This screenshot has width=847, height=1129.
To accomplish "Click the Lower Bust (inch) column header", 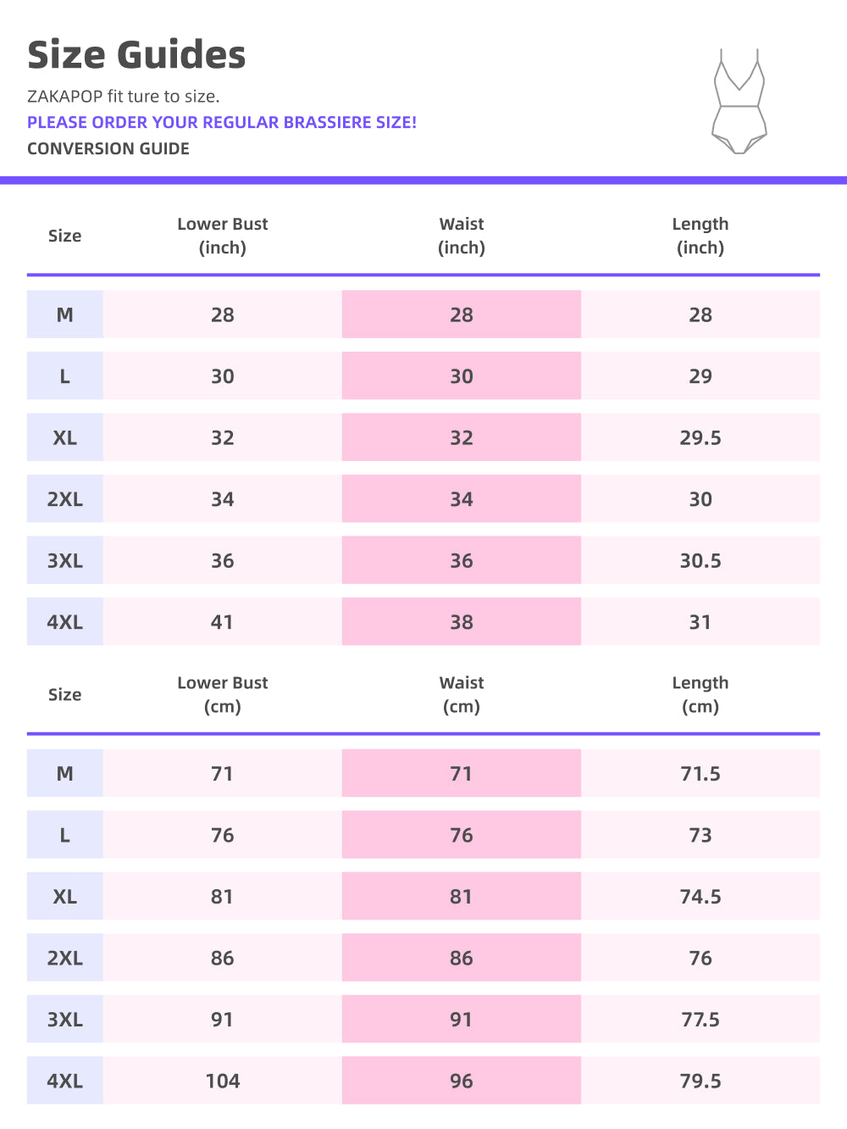I will point(223,236).
